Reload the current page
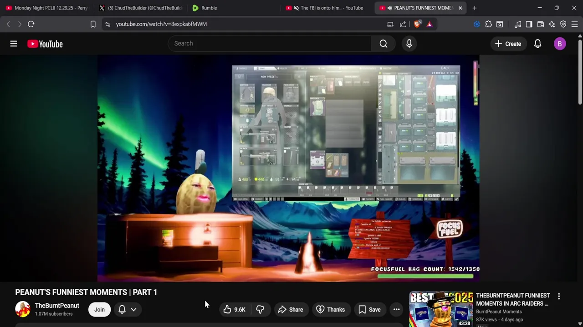Image resolution: width=583 pixels, height=327 pixels. pos(31,24)
